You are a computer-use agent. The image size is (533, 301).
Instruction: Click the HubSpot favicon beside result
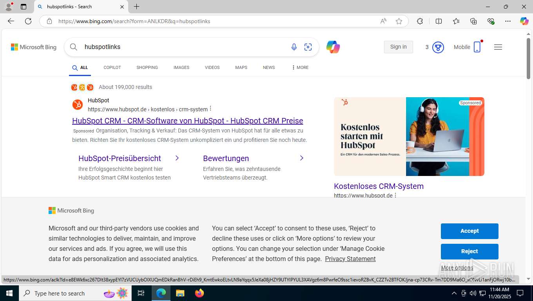point(78,105)
